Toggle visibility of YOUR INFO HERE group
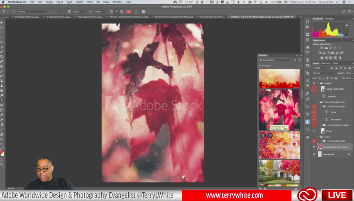354x201 pixels. click(x=314, y=141)
